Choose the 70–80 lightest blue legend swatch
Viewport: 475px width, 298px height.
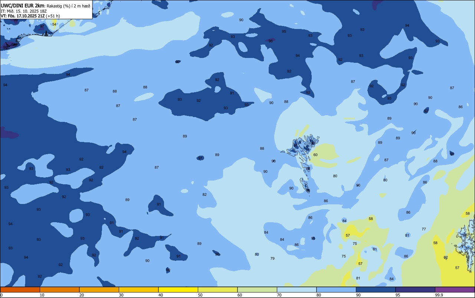tap(297, 289)
